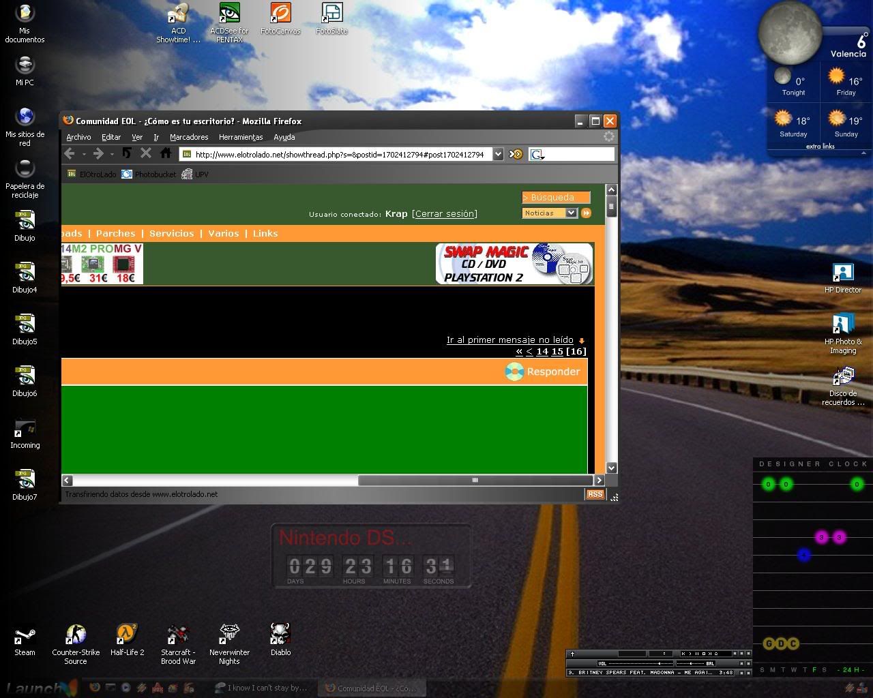Go to the Firefox home page icon
Viewport: 873px width, 698px height.
pyautogui.click(x=166, y=153)
